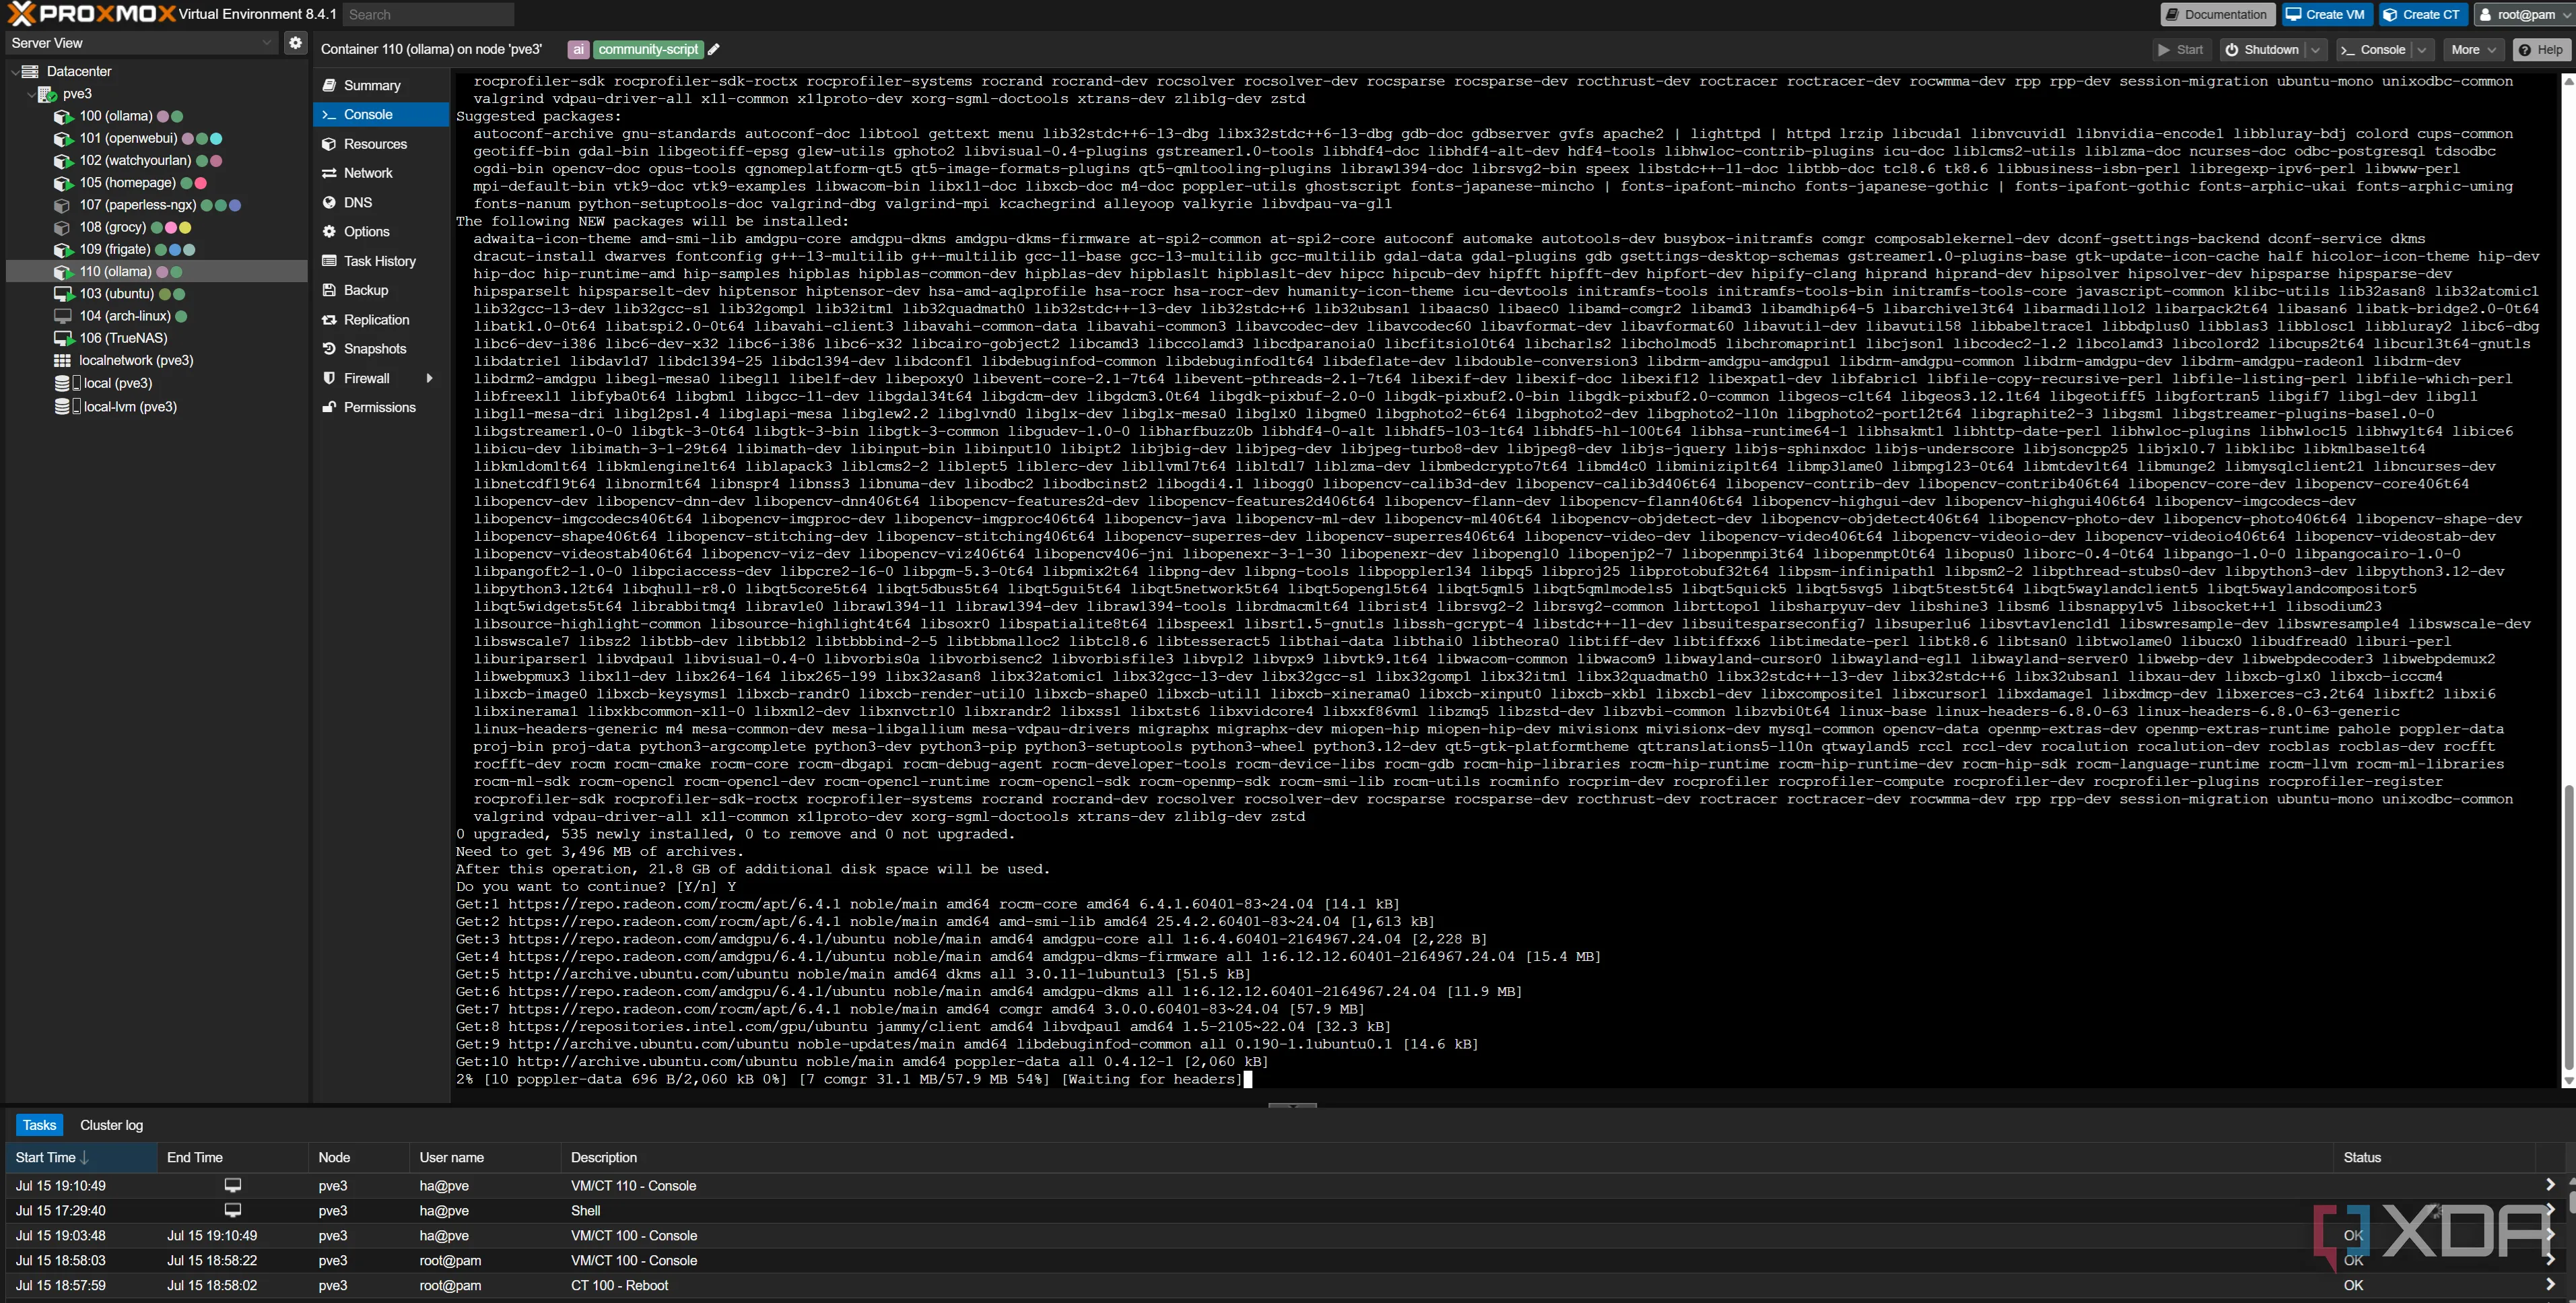2576x1303 pixels.
Task: Select the 'Shell' task row description
Action: click(586, 1210)
